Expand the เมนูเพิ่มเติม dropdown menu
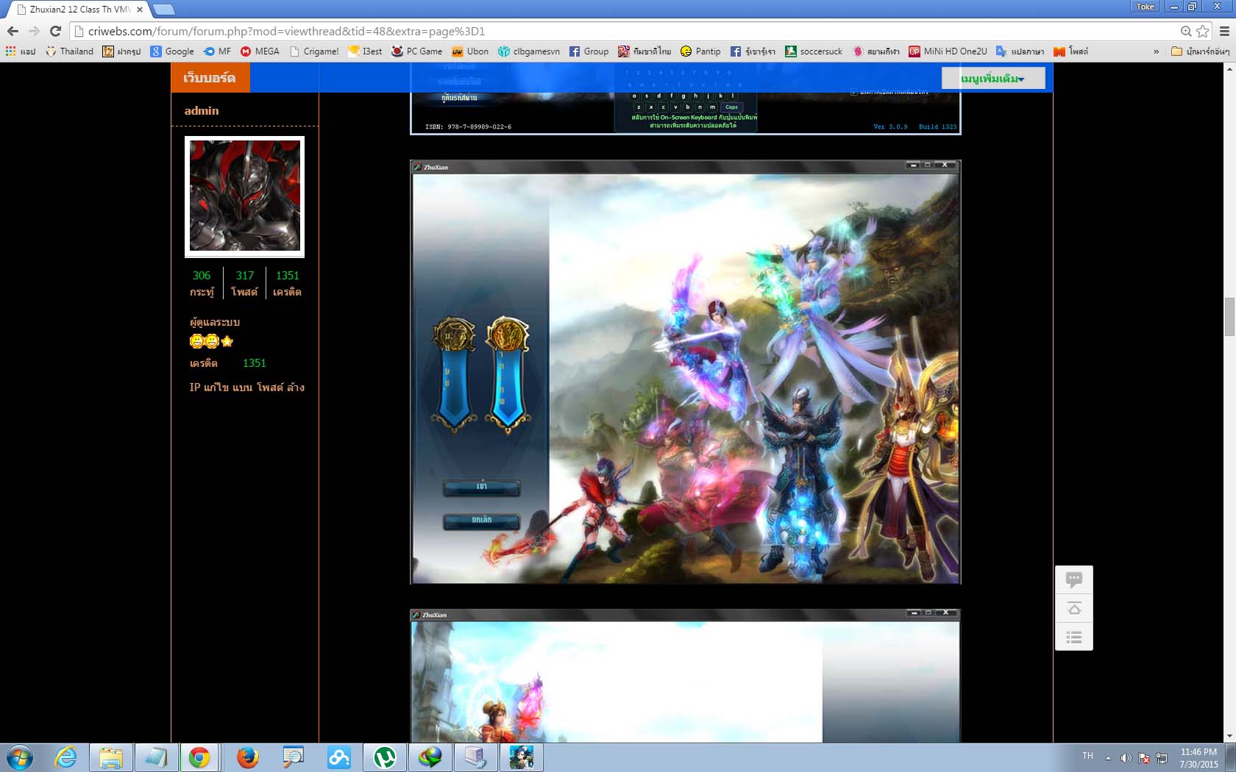 coord(993,79)
